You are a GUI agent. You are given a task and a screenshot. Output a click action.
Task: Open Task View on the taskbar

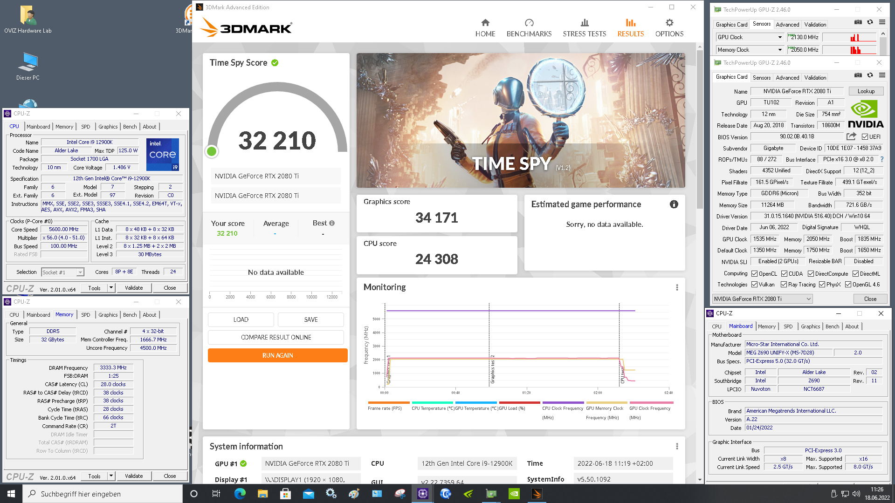[x=216, y=494]
